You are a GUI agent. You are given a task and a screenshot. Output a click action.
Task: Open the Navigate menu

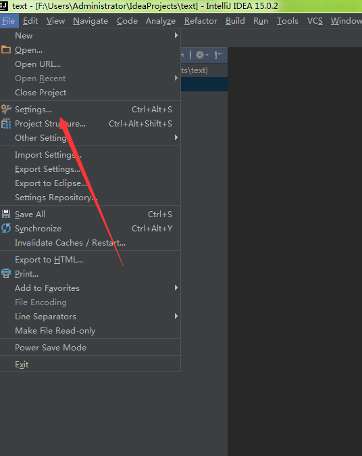tap(90, 21)
